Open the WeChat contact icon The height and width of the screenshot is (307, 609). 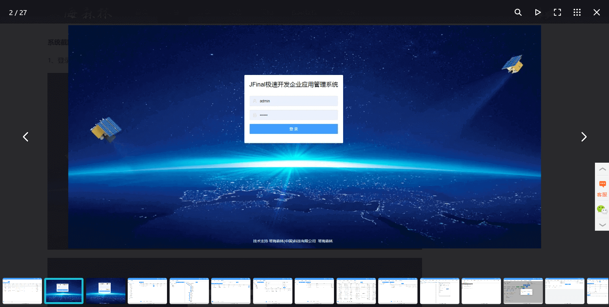(x=602, y=209)
